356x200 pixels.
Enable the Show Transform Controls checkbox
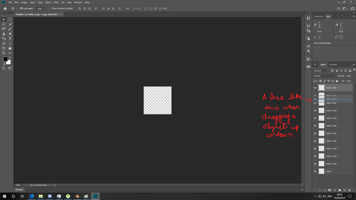(50, 8)
